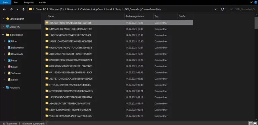
Task: Go forward with the right arrow
Action: [x=11, y=9]
